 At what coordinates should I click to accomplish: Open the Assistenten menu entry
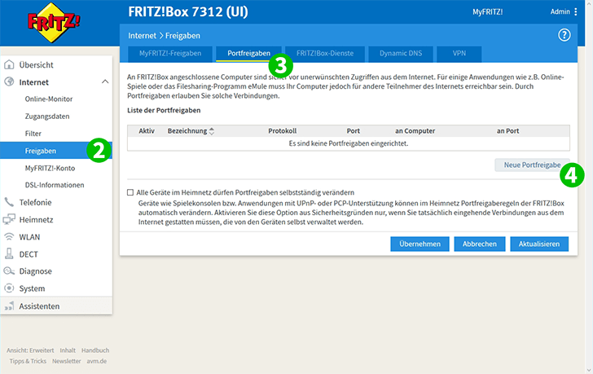[39, 306]
